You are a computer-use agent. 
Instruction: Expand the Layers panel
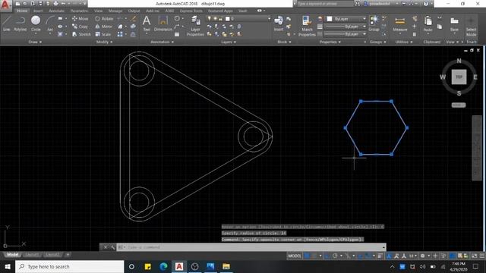pos(229,42)
